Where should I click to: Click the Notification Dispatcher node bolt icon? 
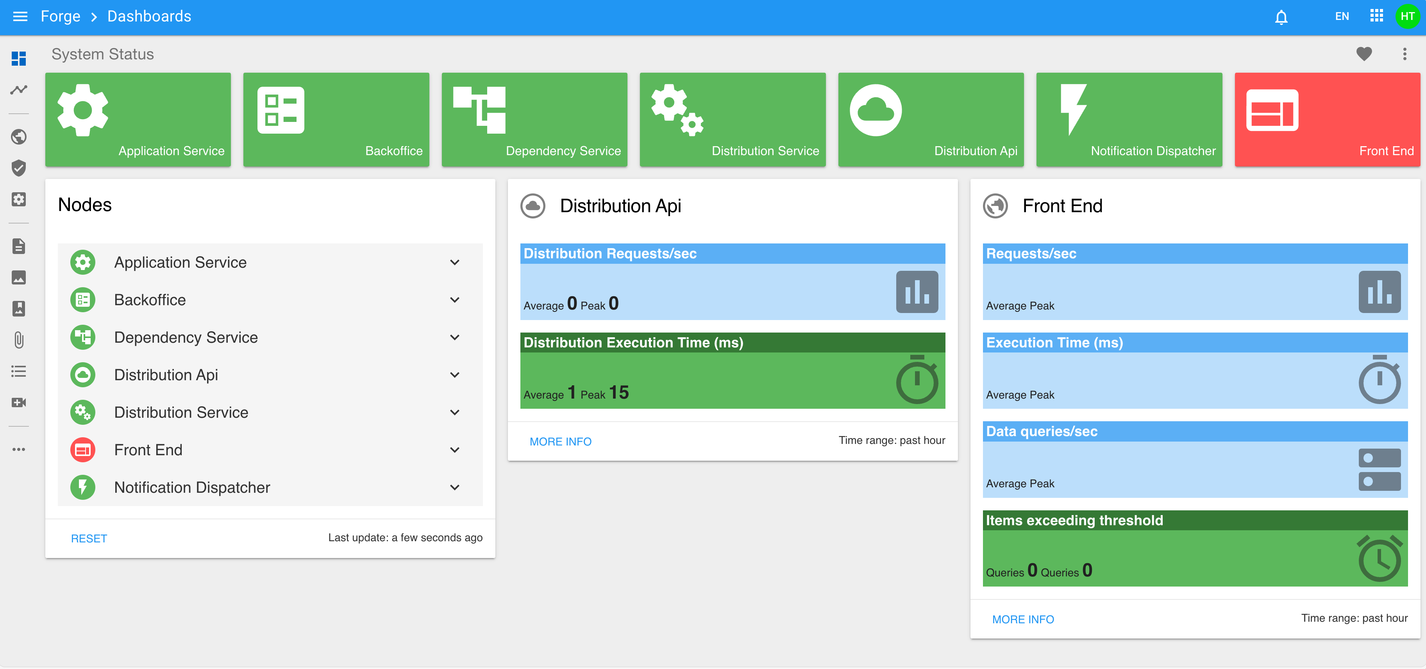82,488
